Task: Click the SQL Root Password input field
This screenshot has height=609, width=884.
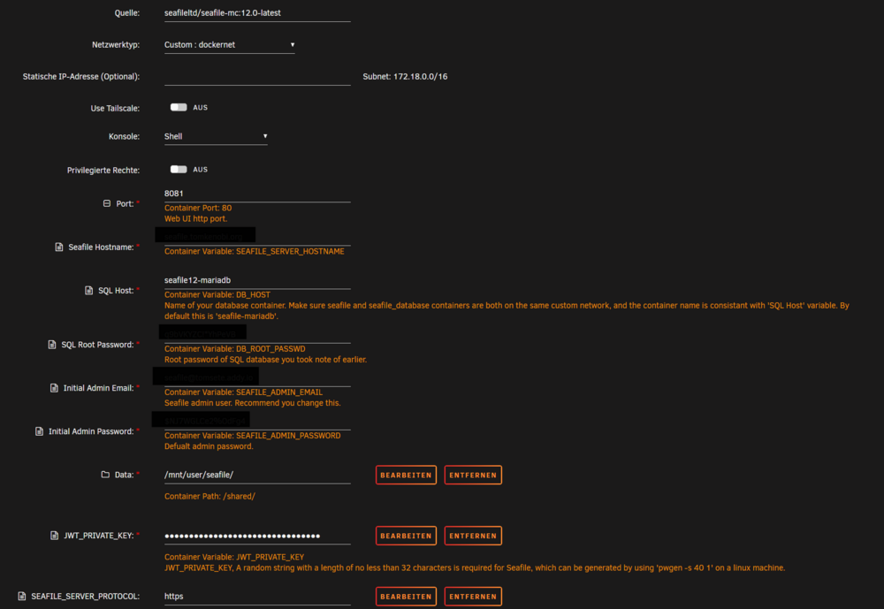Action: [x=257, y=334]
